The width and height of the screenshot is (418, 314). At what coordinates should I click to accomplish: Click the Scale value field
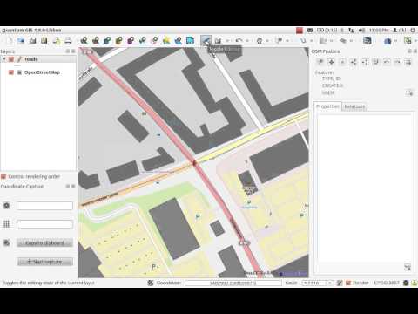point(315,283)
